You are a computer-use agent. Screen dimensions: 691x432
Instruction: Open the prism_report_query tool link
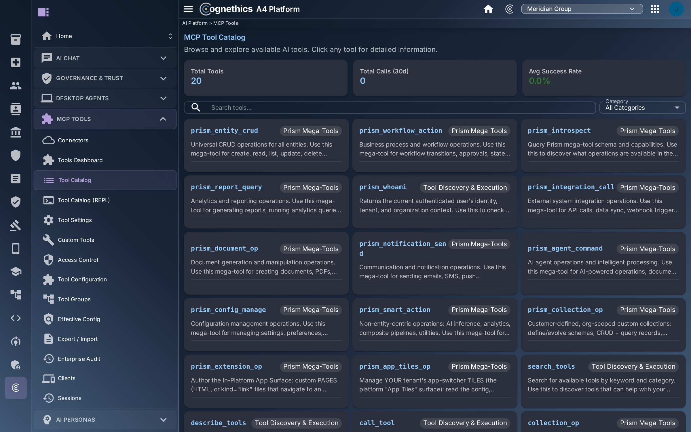226,187
